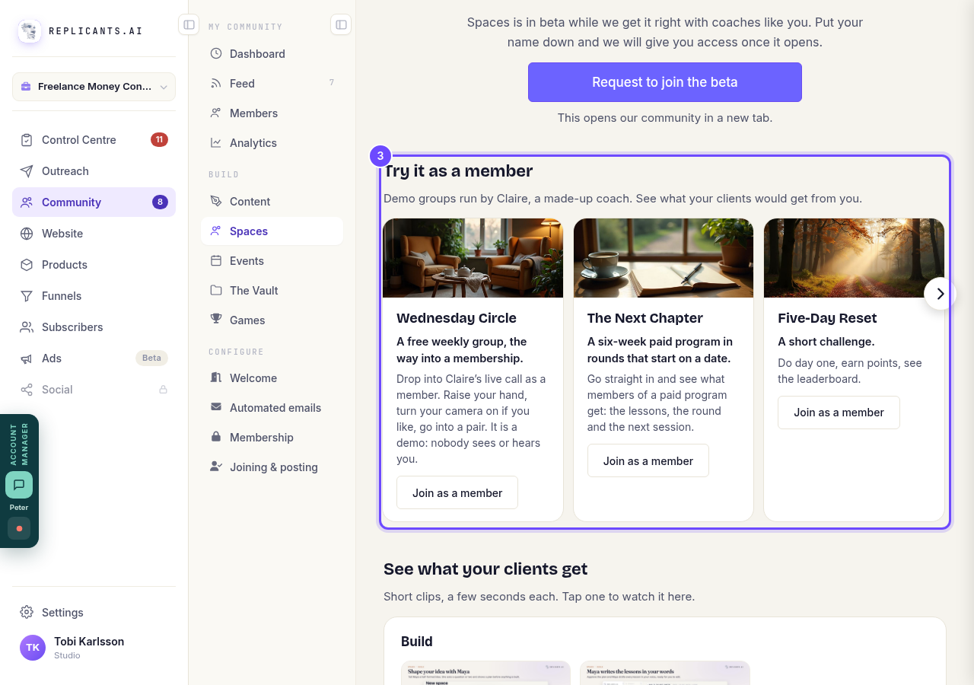Image resolution: width=974 pixels, height=685 pixels.
Task: Click the Ads megaphone icon
Action: pyautogui.click(x=27, y=358)
